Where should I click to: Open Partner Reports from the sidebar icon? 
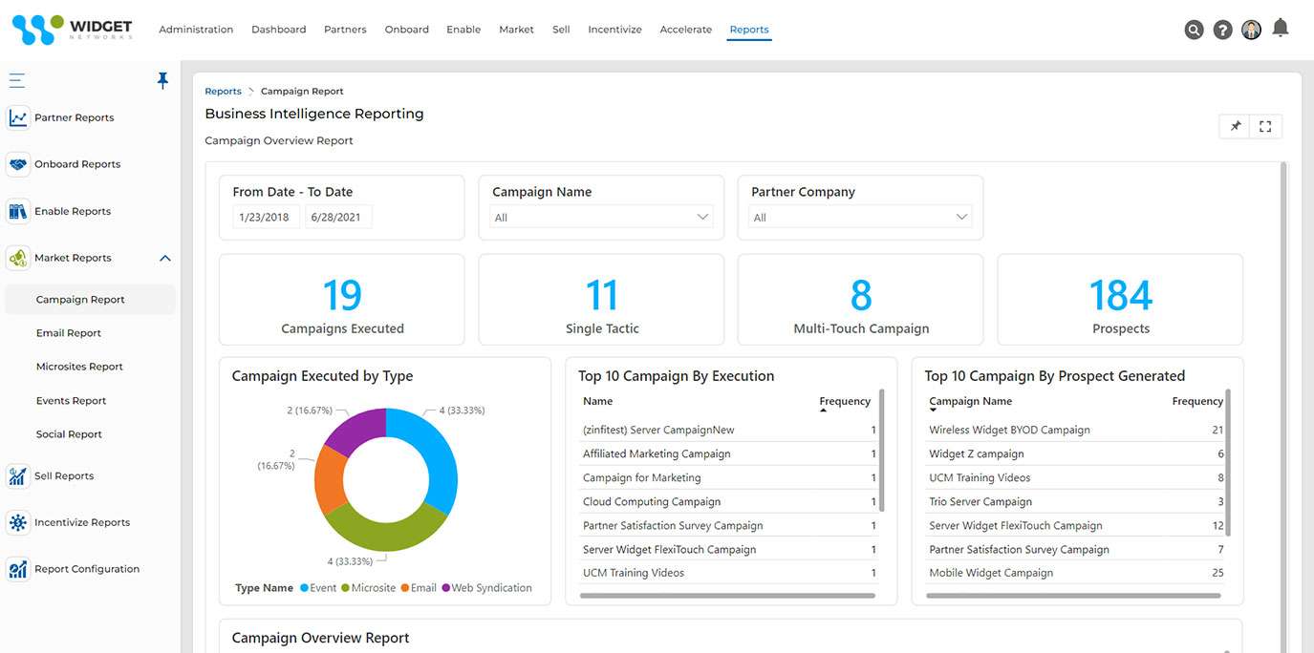click(x=18, y=116)
